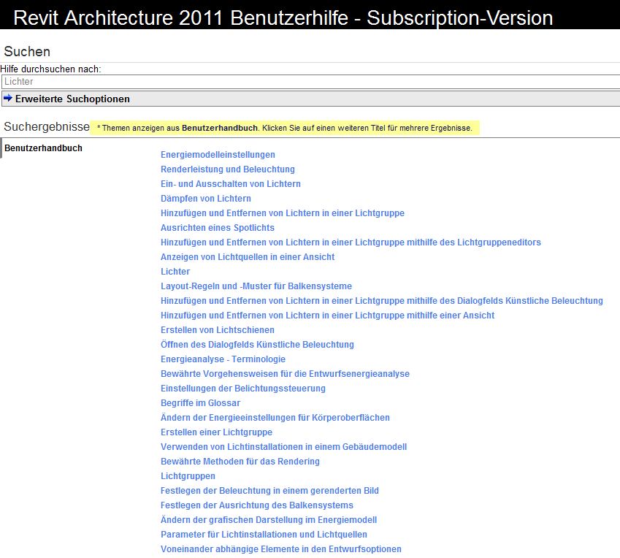Open the Lichtgruppen topic link
The width and height of the screenshot is (620, 558).
(x=188, y=476)
